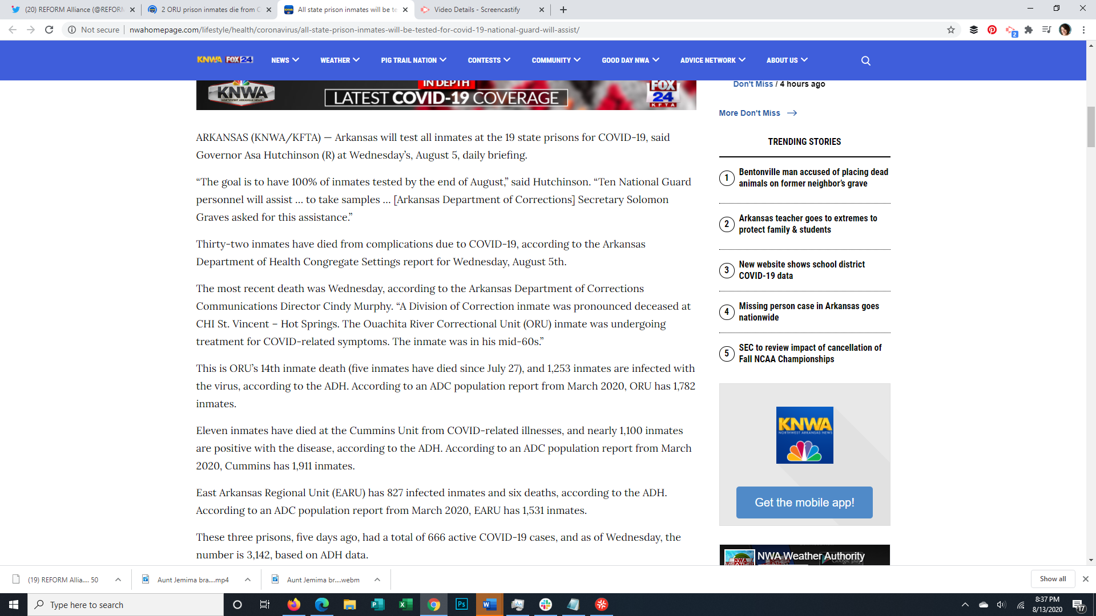Open the Pinterest browser extension
1096x616 pixels.
coord(992,30)
